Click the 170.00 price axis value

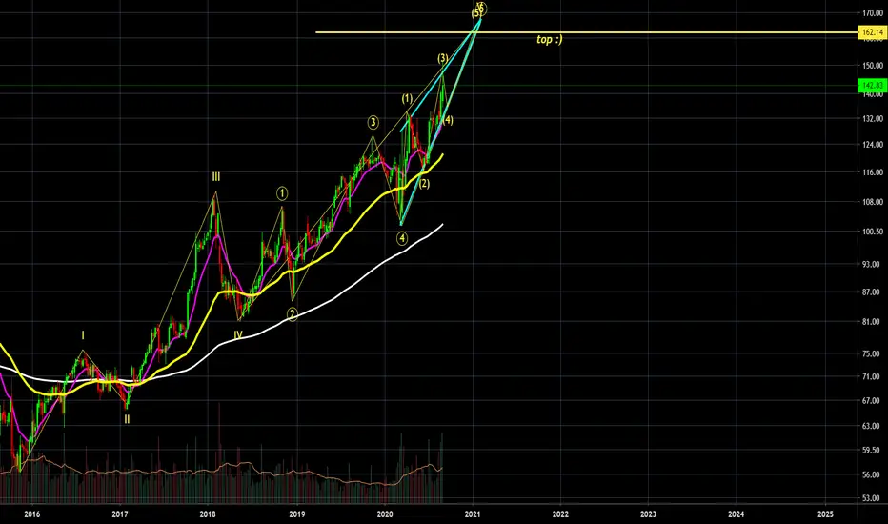pyautogui.click(x=873, y=13)
